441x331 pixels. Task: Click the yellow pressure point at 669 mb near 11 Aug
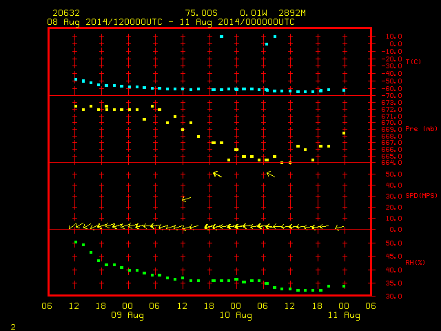(344, 133)
